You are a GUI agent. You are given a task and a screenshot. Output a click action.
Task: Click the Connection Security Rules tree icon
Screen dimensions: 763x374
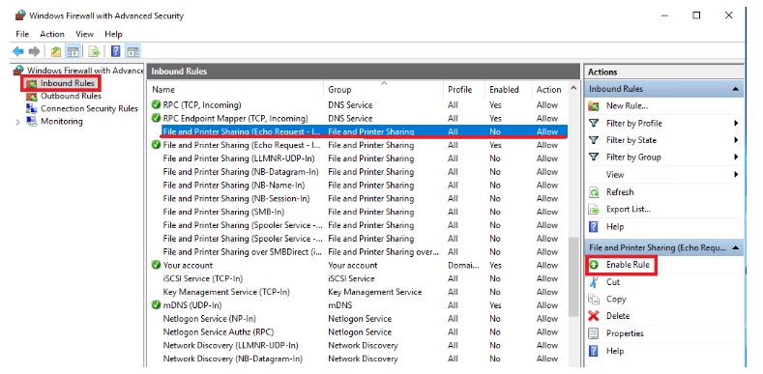tap(32, 108)
